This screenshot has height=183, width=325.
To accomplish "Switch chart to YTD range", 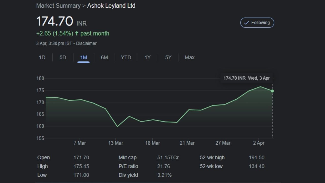I will pos(126,57).
